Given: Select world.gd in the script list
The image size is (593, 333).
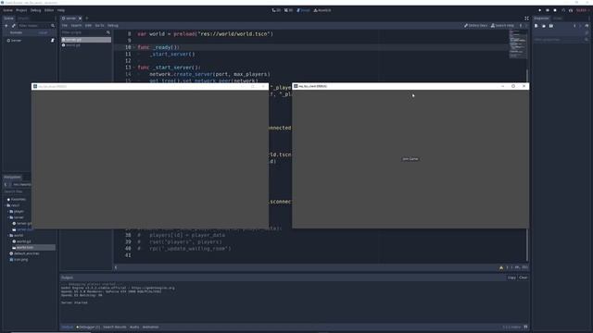Looking at the screenshot, I should coord(86,45).
